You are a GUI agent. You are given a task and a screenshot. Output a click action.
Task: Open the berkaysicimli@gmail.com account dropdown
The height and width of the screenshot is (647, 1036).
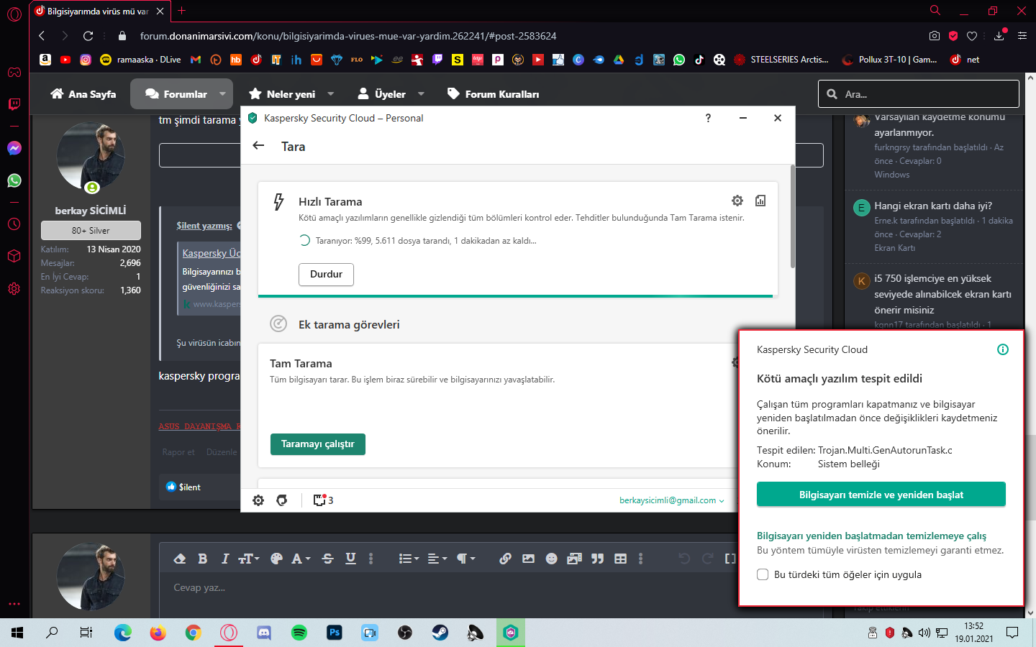672,500
